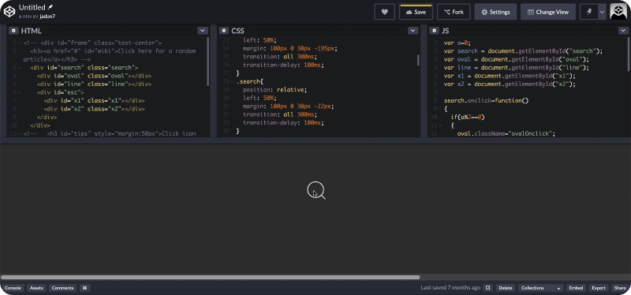Love this pen with heart button
The image size is (631, 295).
tap(384, 12)
